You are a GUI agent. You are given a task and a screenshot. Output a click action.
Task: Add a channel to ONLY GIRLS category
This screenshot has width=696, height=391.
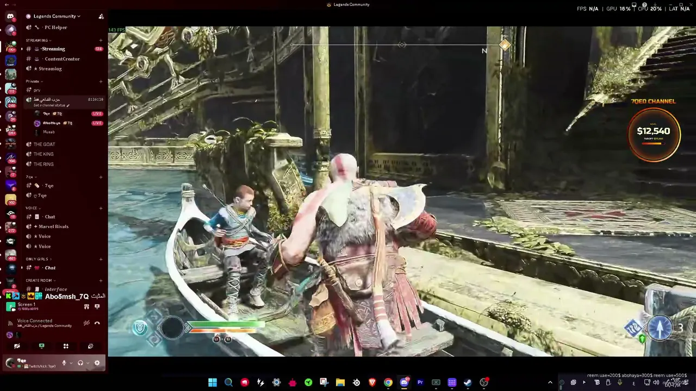pyautogui.click(x=101, y=259)
